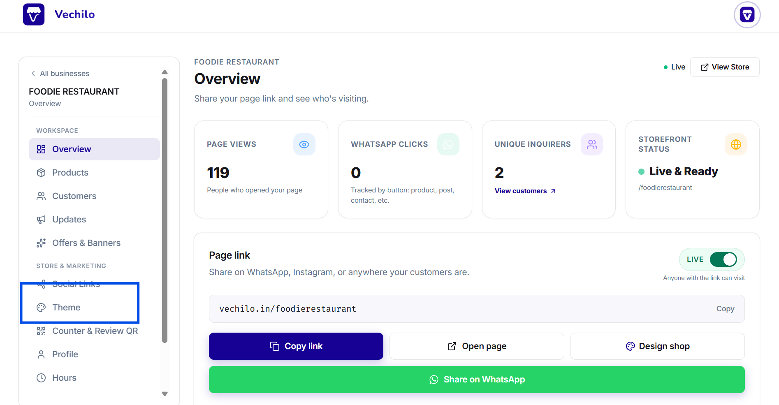Click the Offers & Banners sparkle icon
Screen dimensions: 779x405
[x=41, y=243]
